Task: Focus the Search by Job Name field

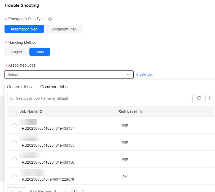Action: pos(100,98)
